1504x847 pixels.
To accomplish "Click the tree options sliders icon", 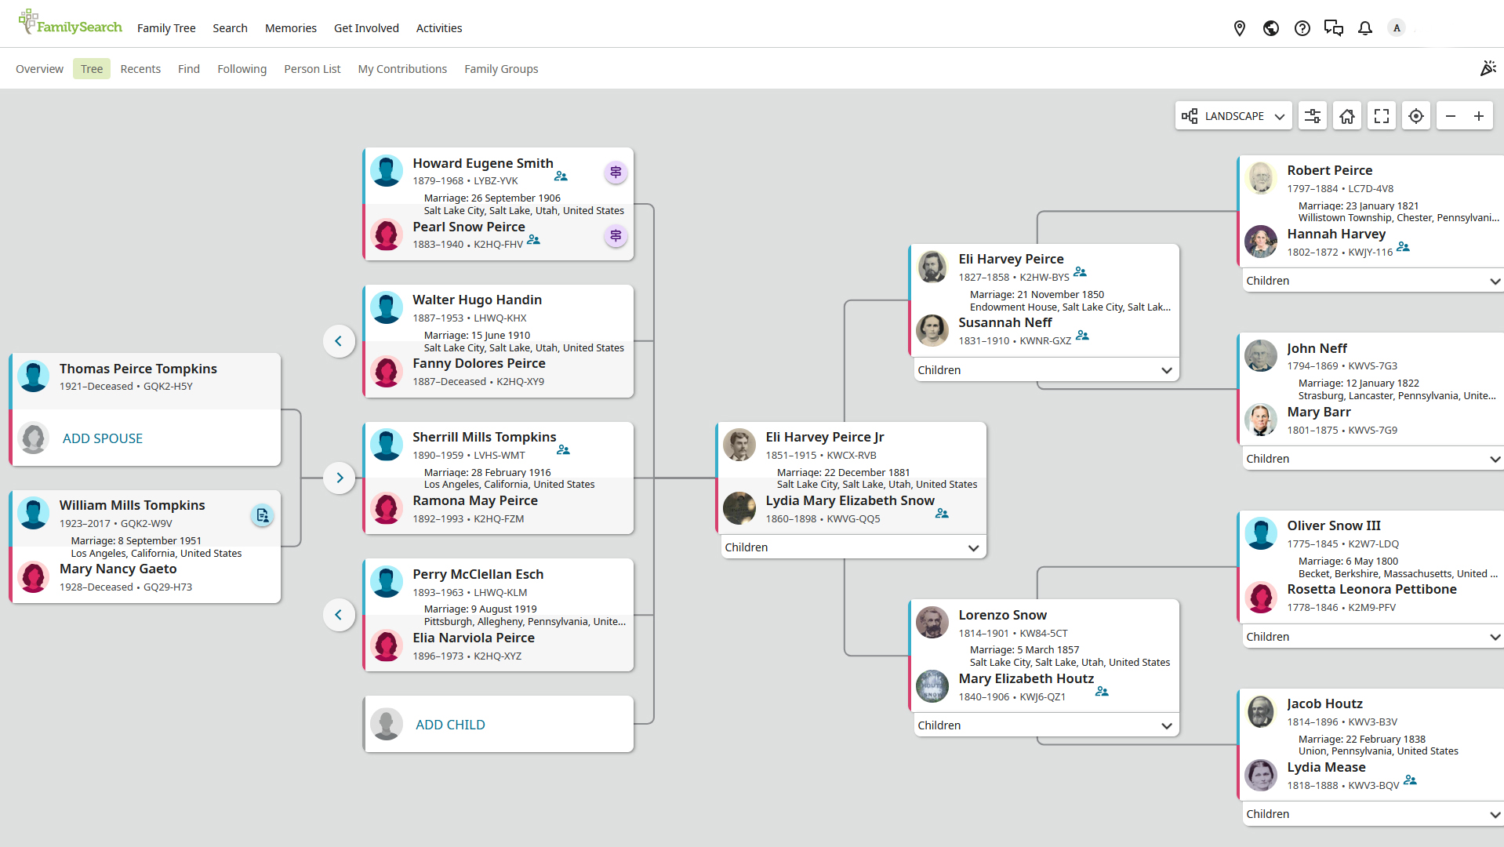I will 1312,116.
